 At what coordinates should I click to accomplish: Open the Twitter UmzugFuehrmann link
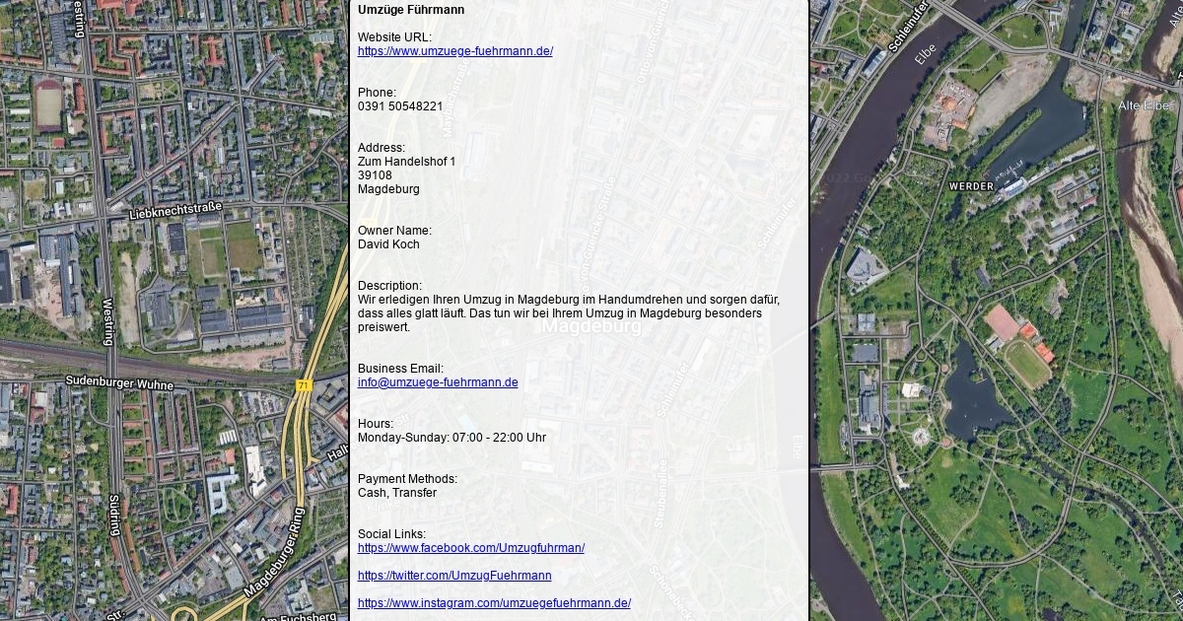point(454,576)
